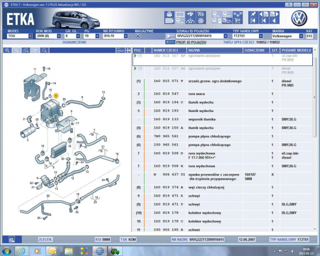Image resolution: width=320 pixels, height=256 pixels.
Task: Click the tractor app icon on taskbar
Action: click(115, 251)
